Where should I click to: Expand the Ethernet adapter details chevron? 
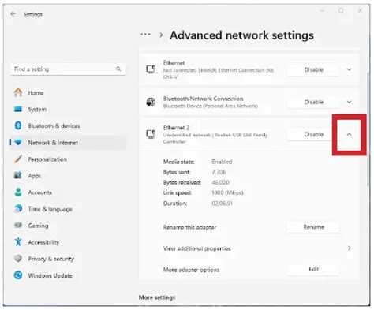[x=349, y=69]
